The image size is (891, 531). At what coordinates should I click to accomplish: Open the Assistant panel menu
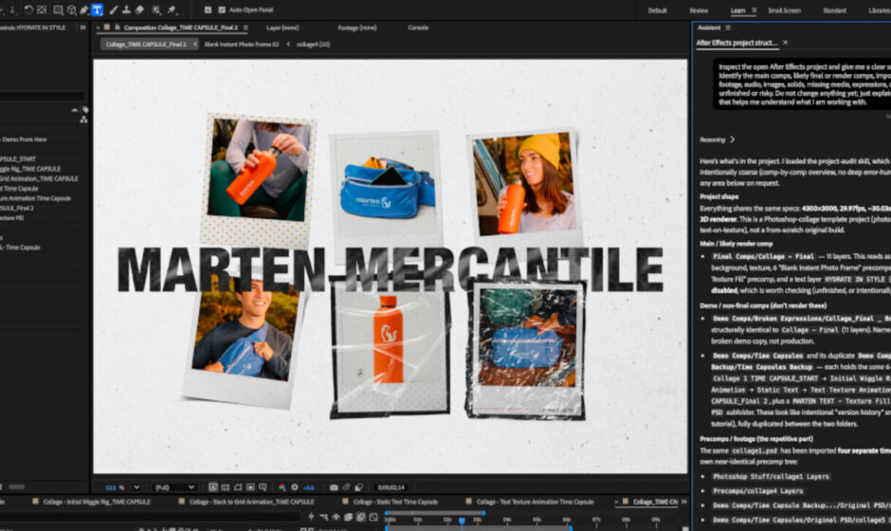click(728, 27)
